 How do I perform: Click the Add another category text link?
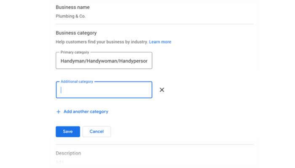[x=86, y=112]
